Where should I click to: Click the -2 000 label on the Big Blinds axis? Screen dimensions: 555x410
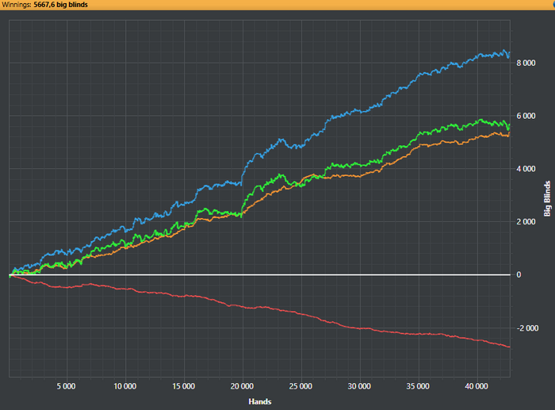(527, 328)
